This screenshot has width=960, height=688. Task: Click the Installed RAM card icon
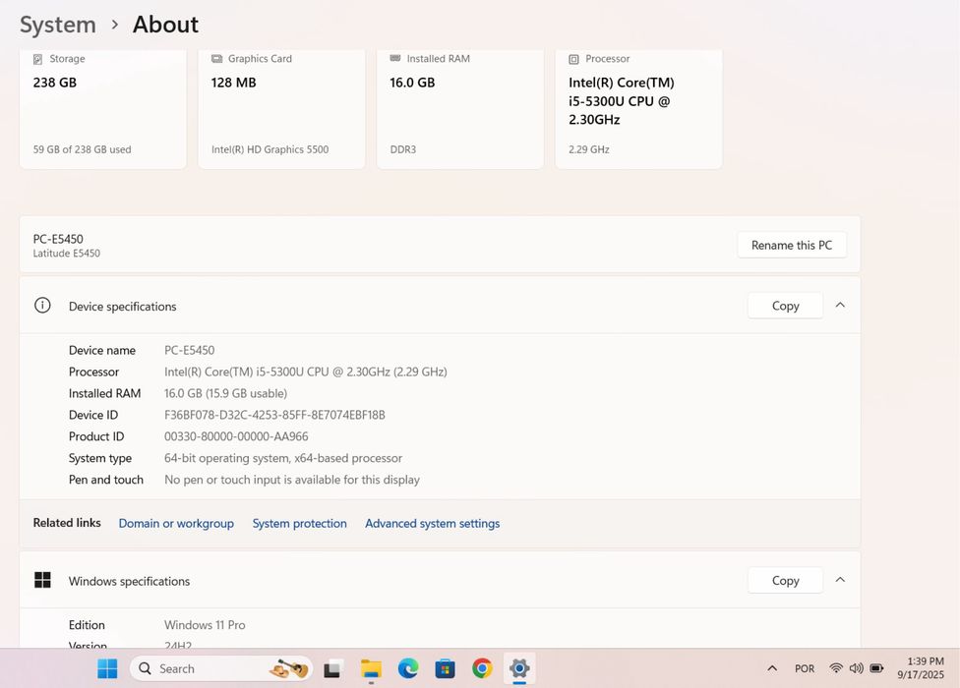click(395, 58)
